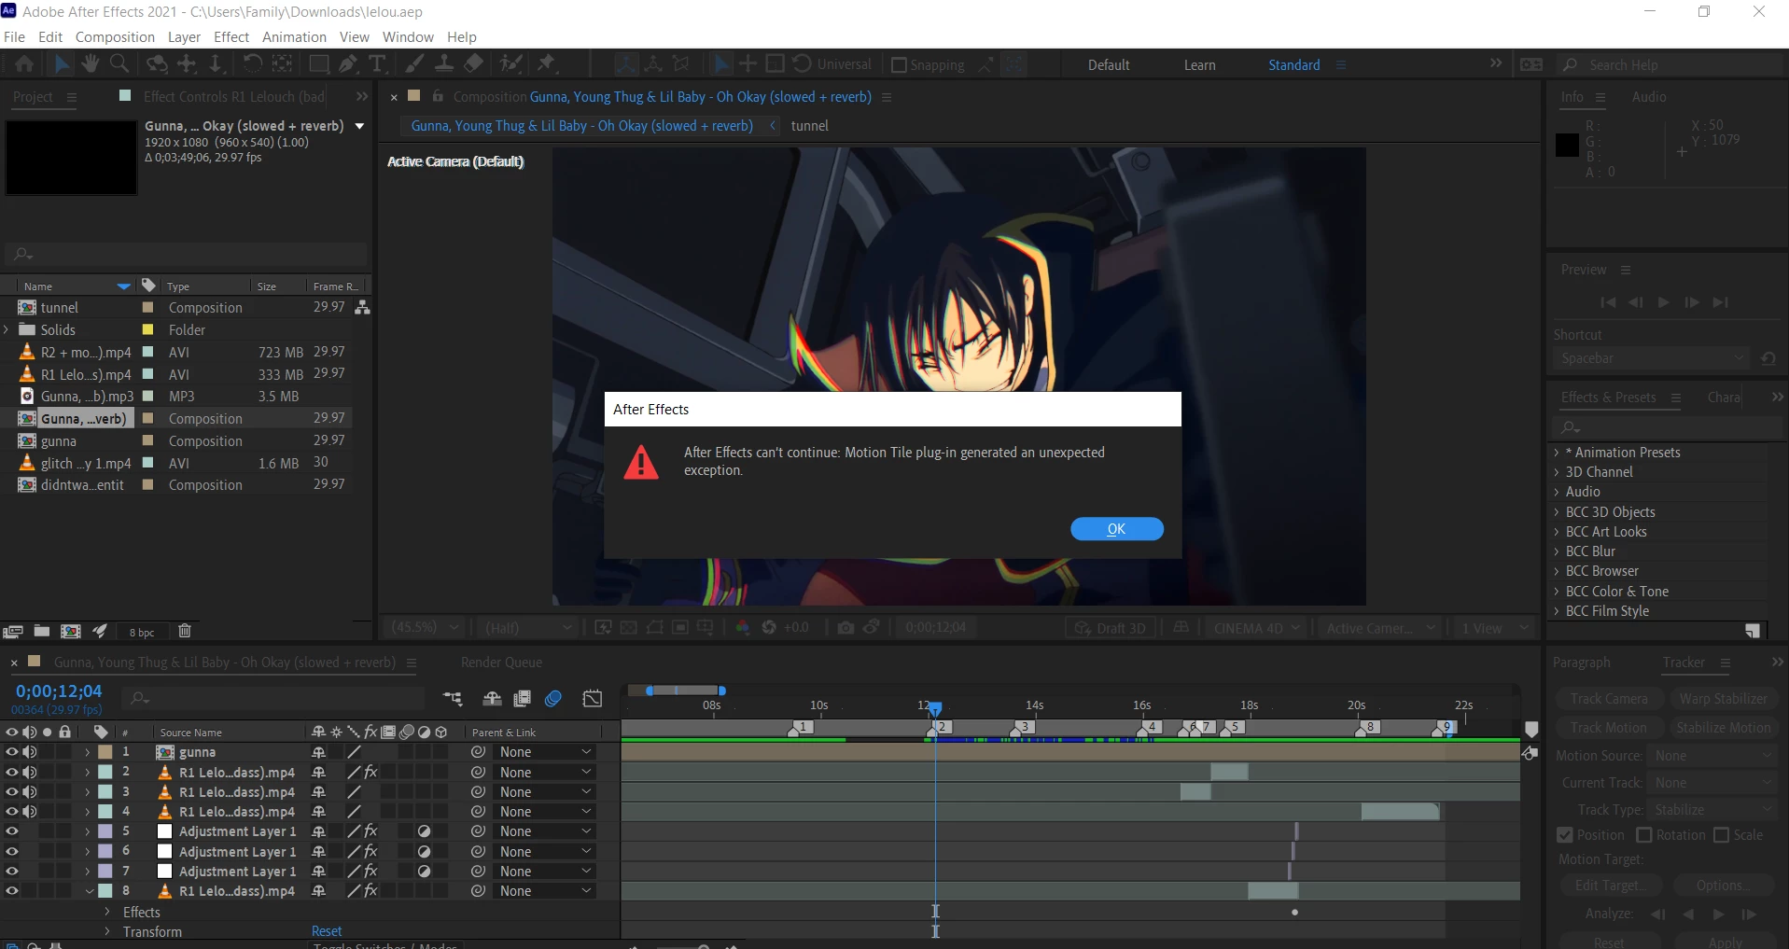Open the Layer menu
Viewport: 1789px width, 949px height.
coord(184,36)
